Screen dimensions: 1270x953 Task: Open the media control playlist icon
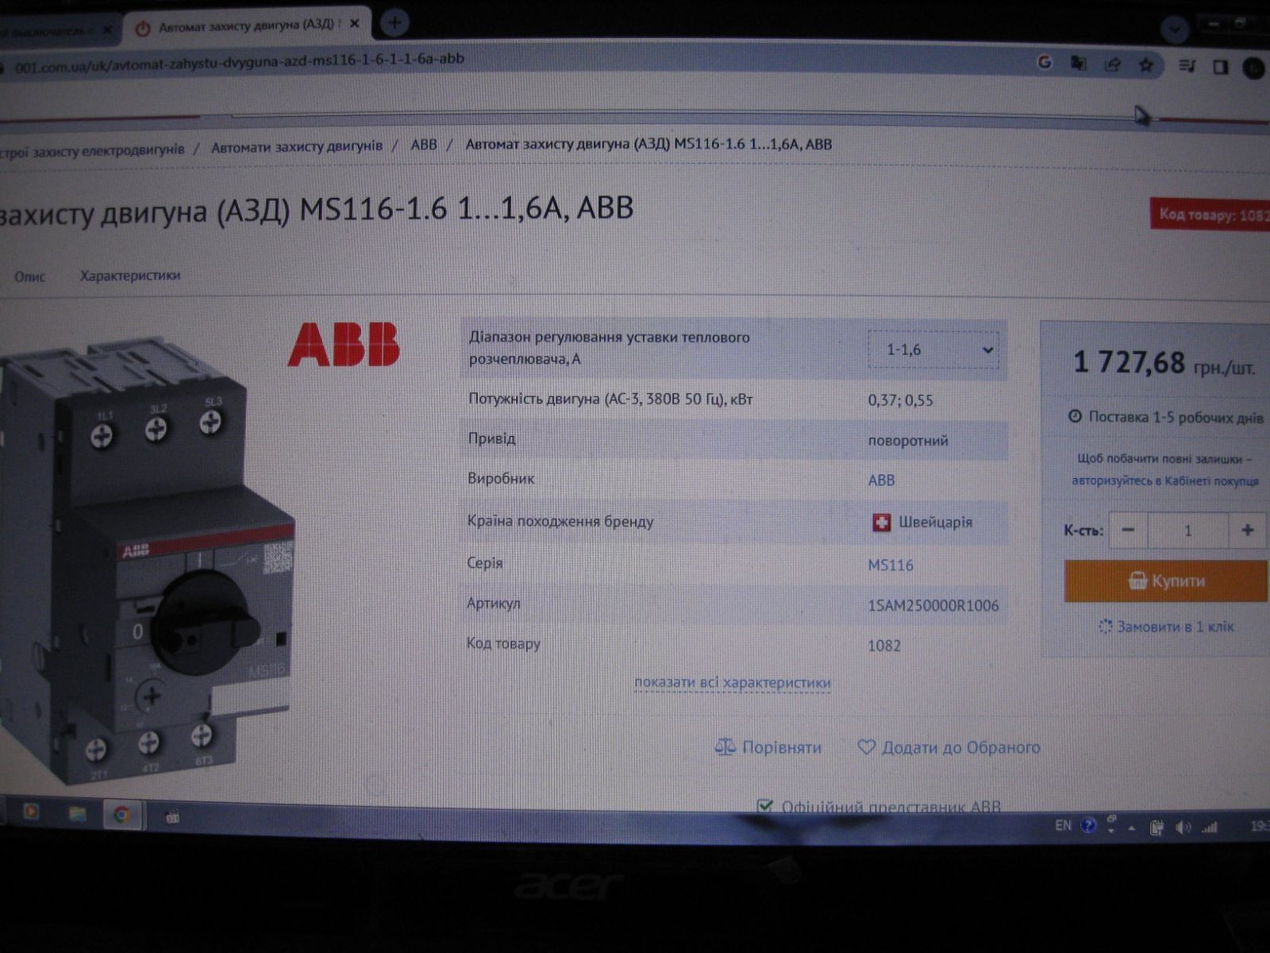[1187, 66]
